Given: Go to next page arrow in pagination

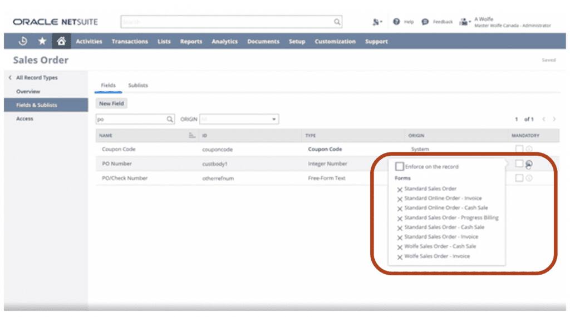Looking at the screenshot, I should 554,119.
